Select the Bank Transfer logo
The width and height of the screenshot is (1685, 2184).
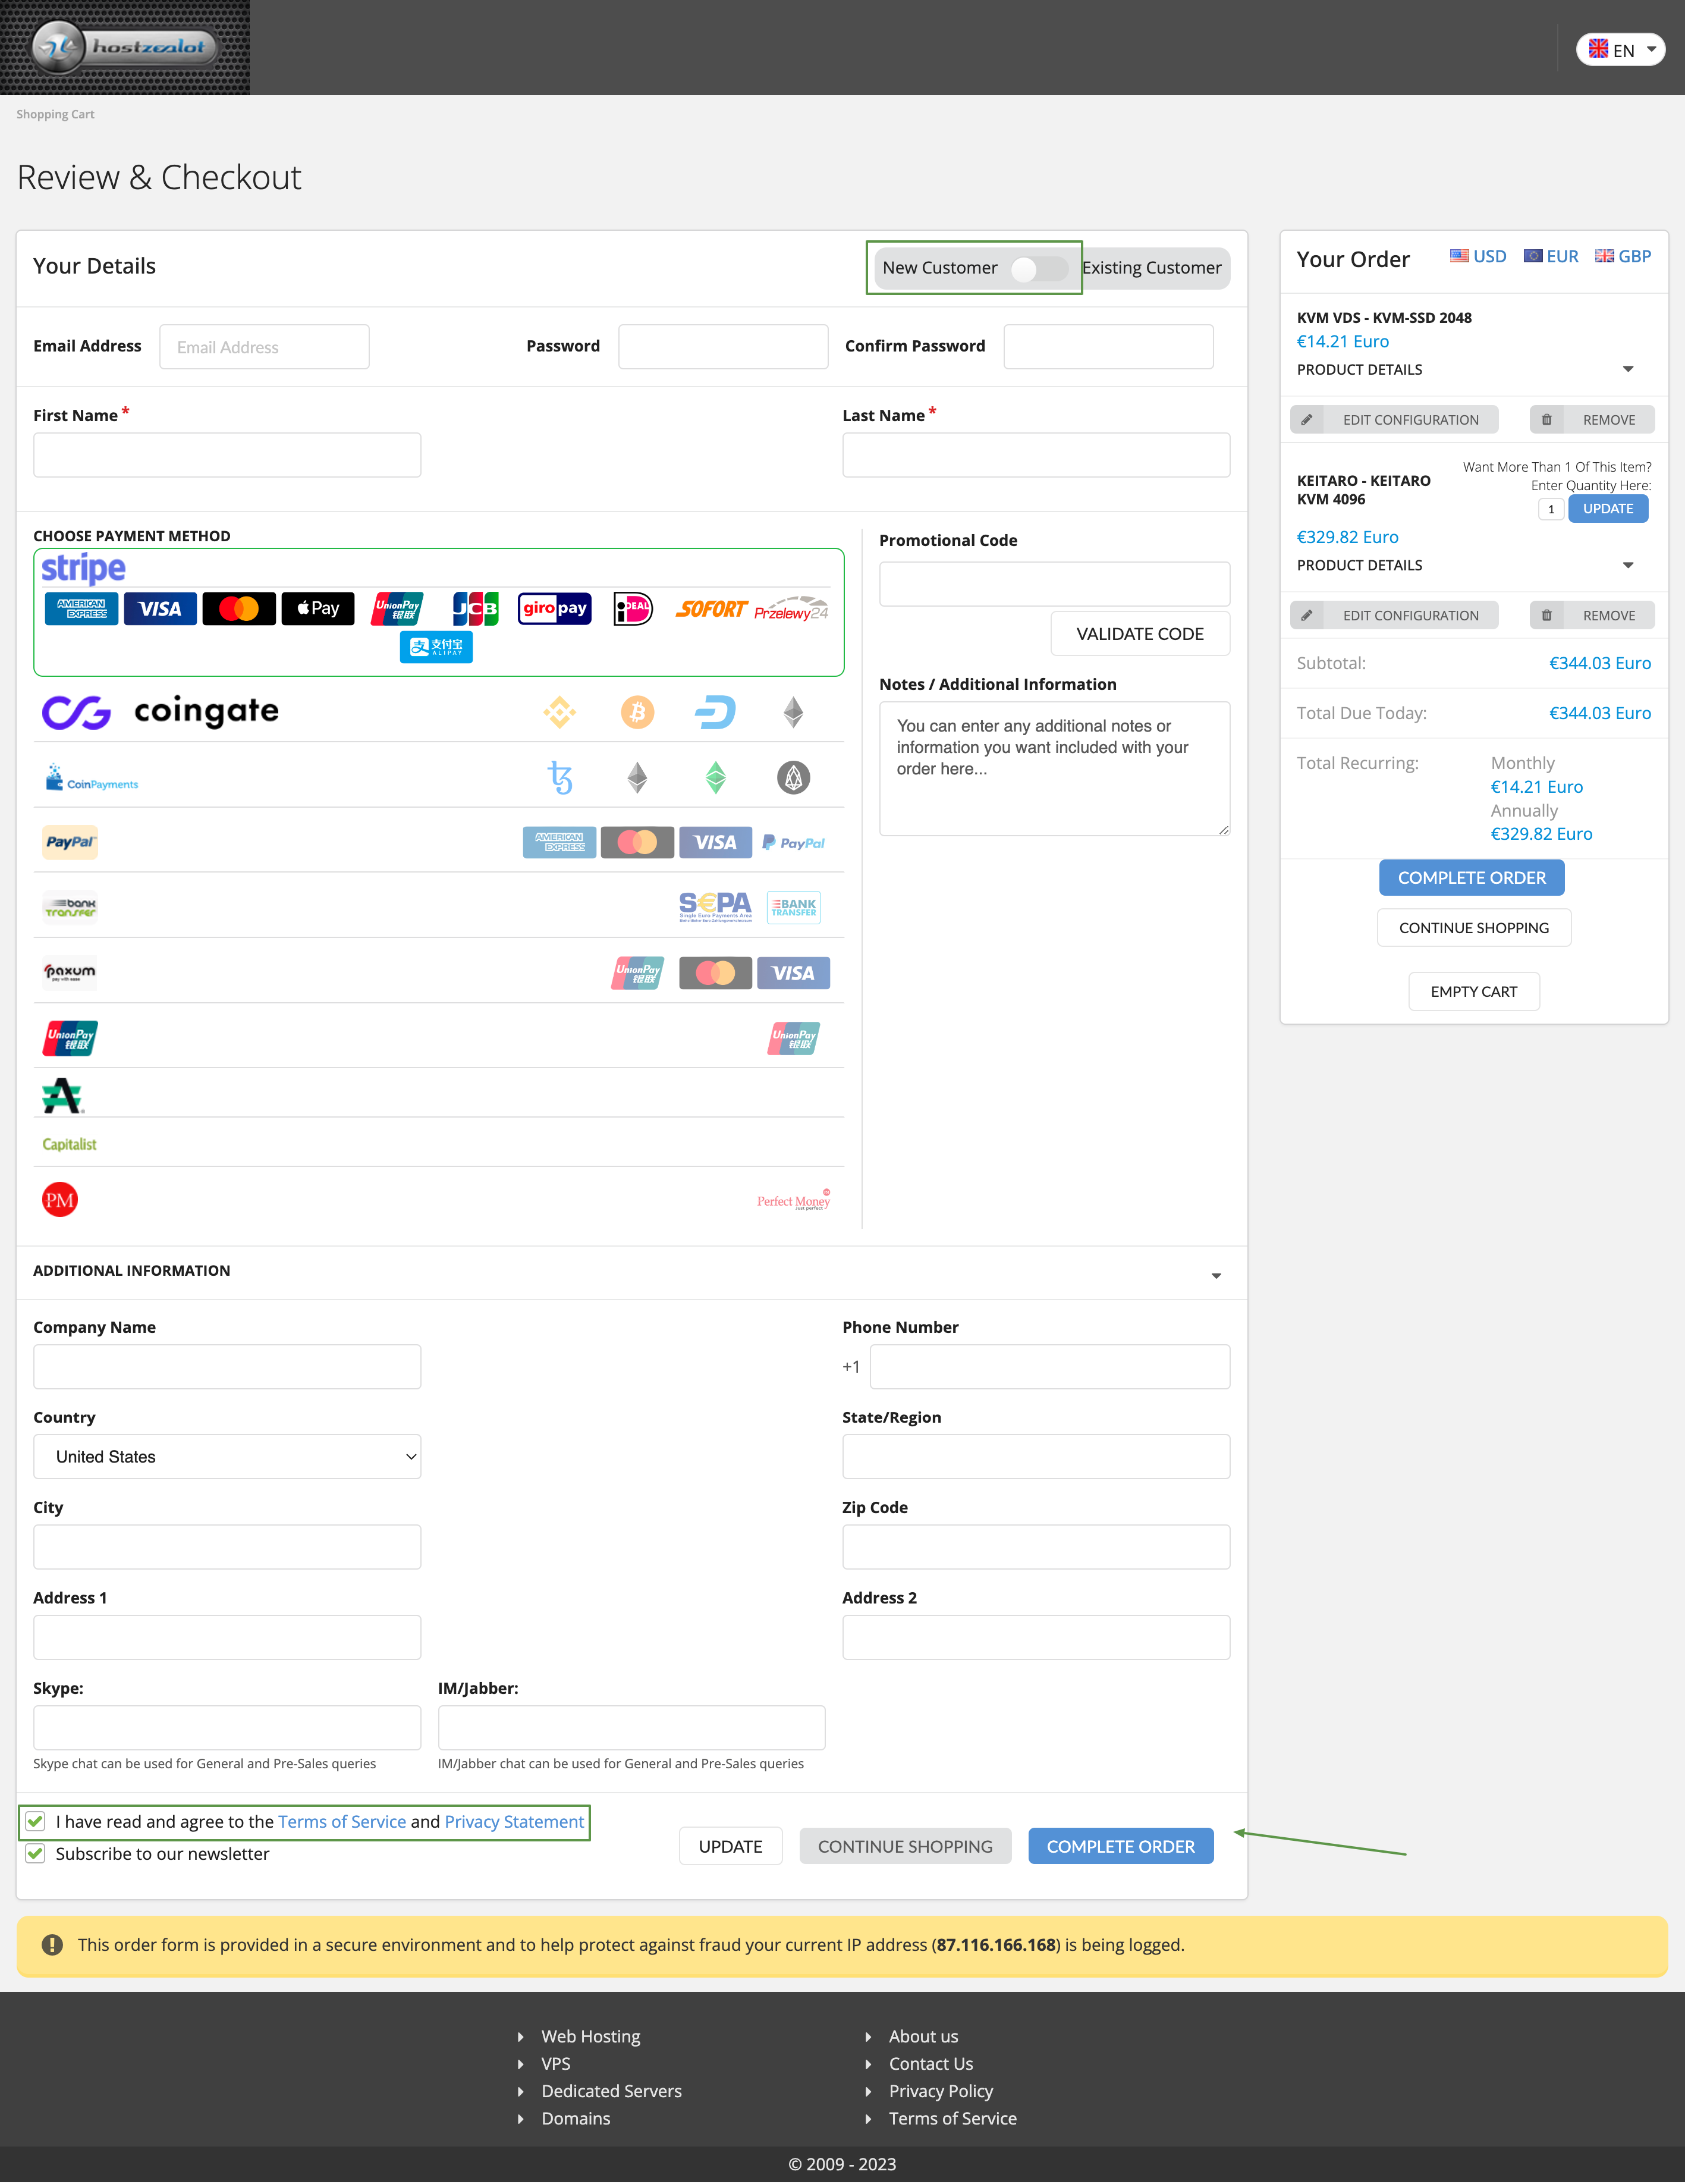(70, 907)
